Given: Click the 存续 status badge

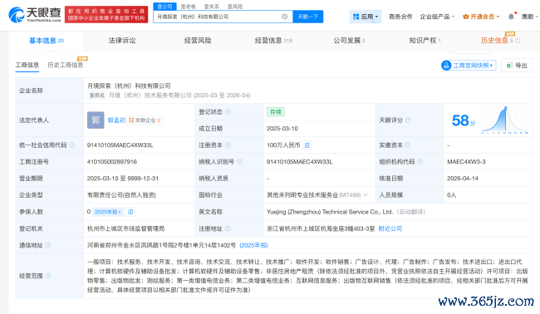Looking at the screenshot, I should click(276, 112).
